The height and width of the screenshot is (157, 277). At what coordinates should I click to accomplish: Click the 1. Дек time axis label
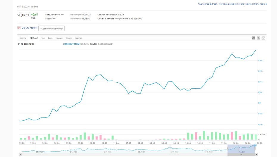(116, 143)
